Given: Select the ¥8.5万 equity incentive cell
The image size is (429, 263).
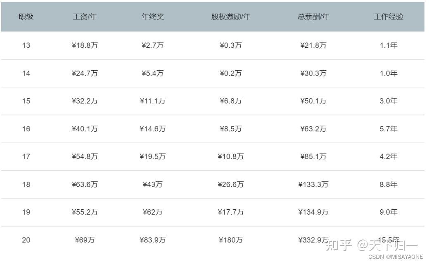Looking at the screenshot, I should tap(231, 129).
